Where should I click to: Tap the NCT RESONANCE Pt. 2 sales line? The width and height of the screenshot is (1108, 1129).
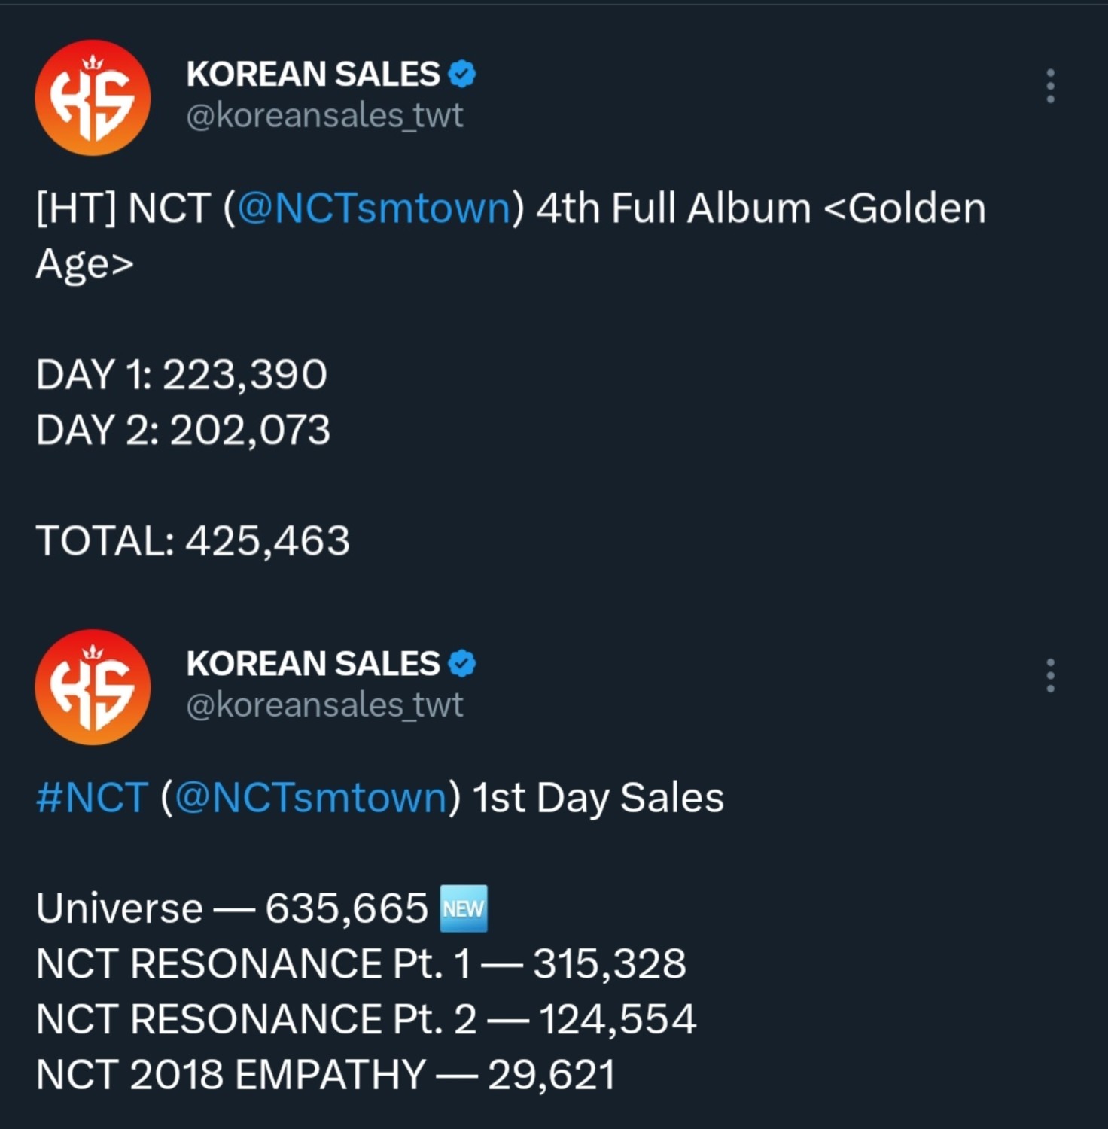tap(366, 1019)
